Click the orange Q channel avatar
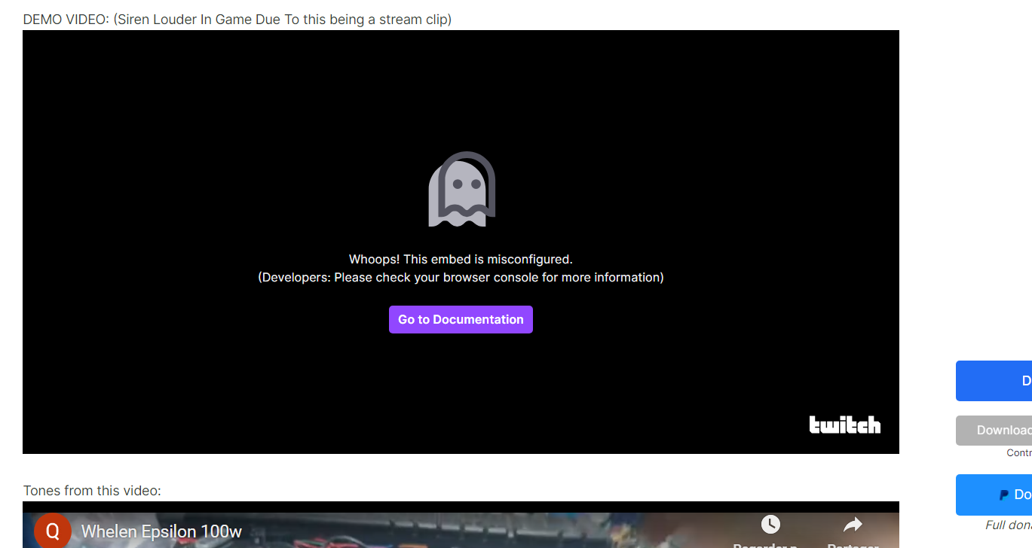 click(53, 531)
